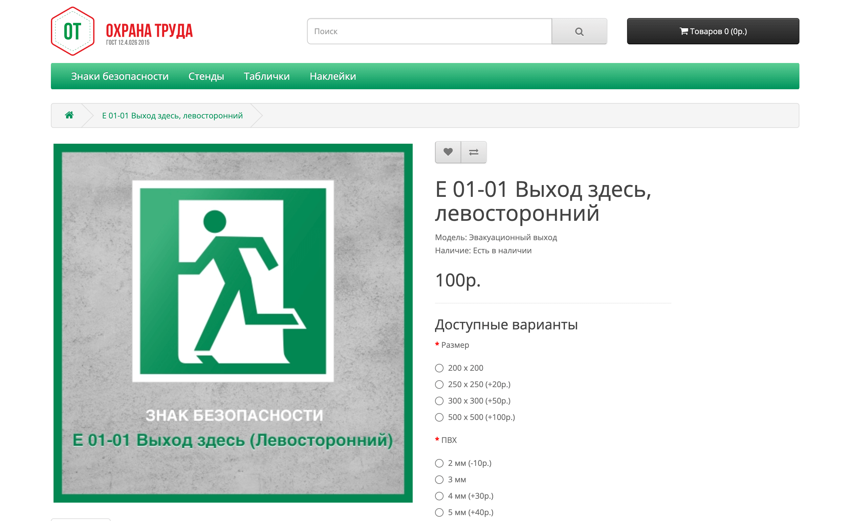Click the compare arrows icon
This screenshot has height=521, width=849.
[474, 152]
